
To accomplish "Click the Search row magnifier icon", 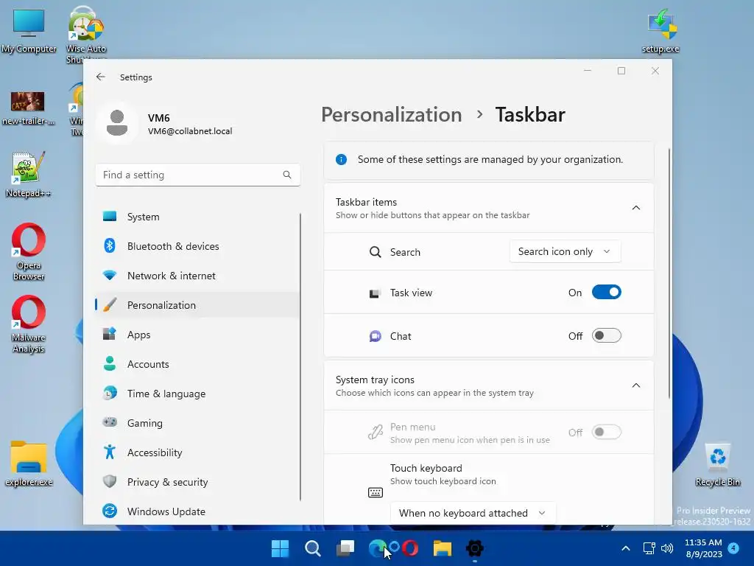I will click(375, 252).
